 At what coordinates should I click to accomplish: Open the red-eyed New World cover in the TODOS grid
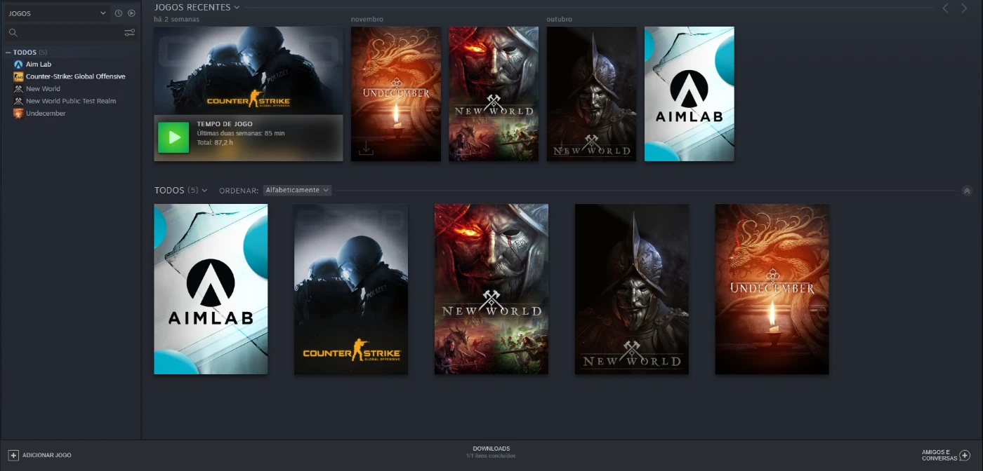coord(491,289)
